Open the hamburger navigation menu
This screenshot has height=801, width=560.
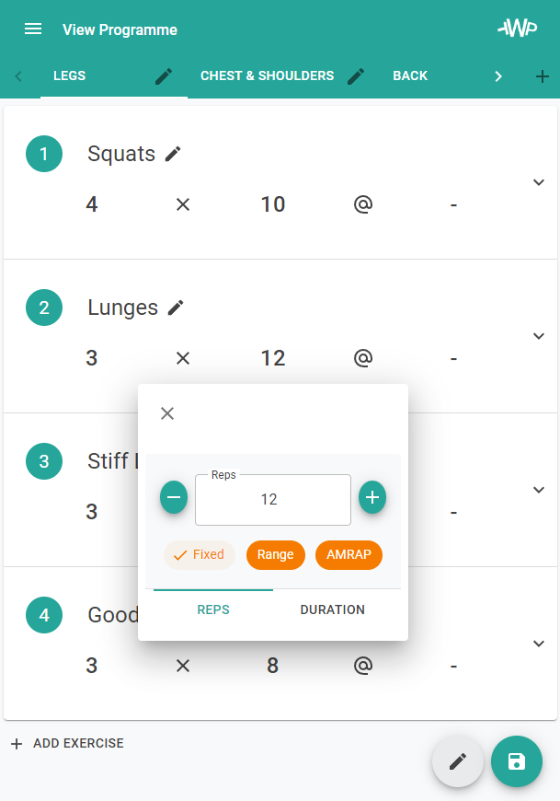click(33, 29)
